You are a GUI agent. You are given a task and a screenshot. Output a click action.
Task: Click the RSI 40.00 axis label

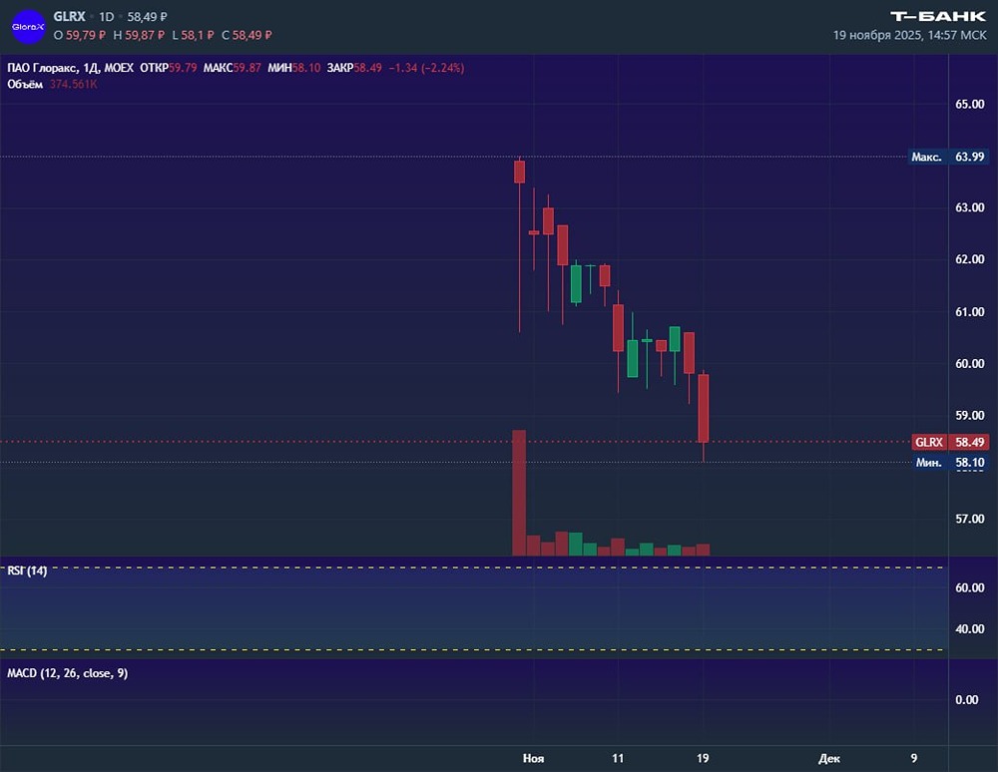pyautogui.click(x=969, y=629)
